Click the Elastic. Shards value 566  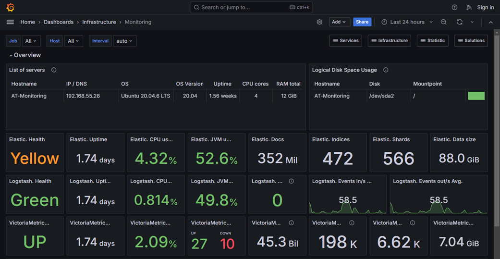pos(398,159)
